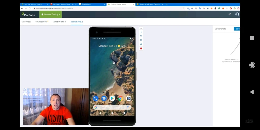The width and height of the screenshot is (260, 130).
Task: Click the browser Forward arrow
Action: point(26,8)
